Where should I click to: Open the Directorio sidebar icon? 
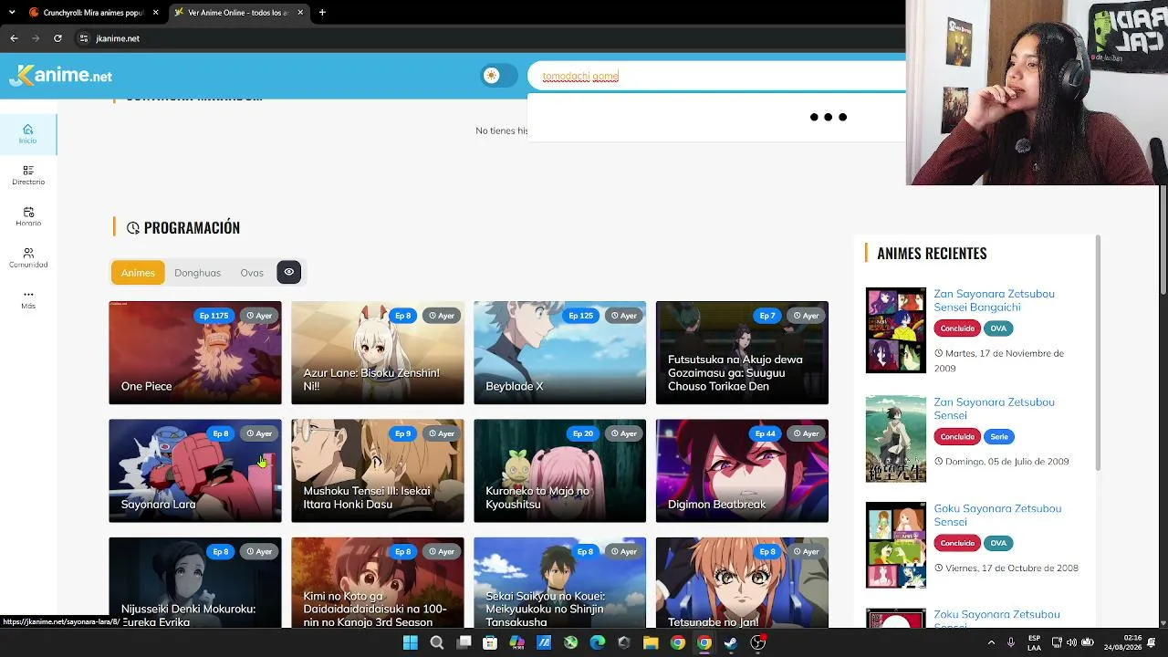pyautogui.click(x=28, y=175)
